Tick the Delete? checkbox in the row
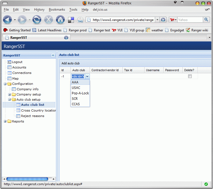This screenshot has height=189, width=213. click(190, 76)
